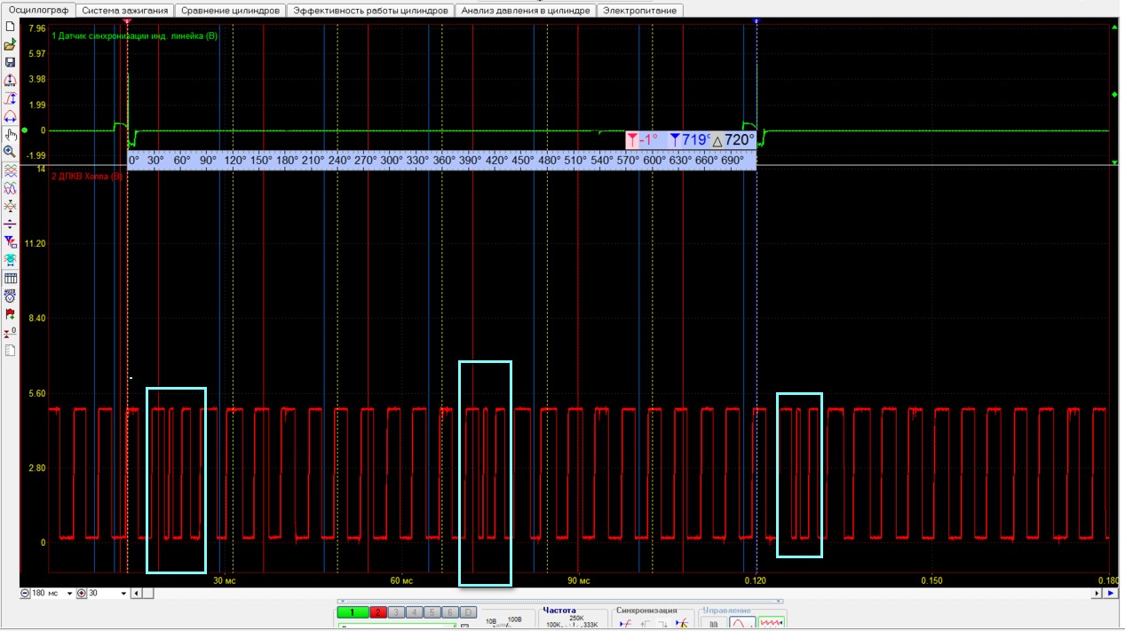The height and width of the screenshot is (631, 1125).
Task: Activate the hand pan tool
Action: pos(10,135)
